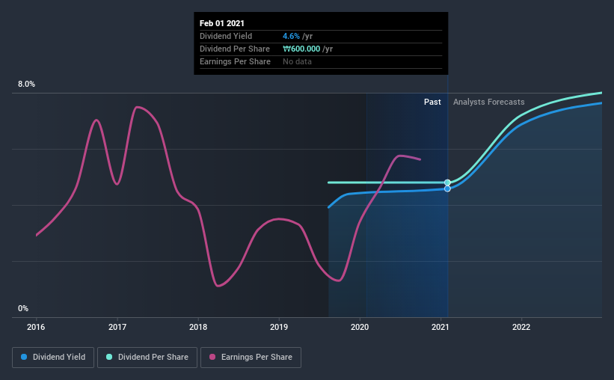This screenshot has width=614, height=380.
Task: Click the Analysts Forecasts label
Action: 488,102
